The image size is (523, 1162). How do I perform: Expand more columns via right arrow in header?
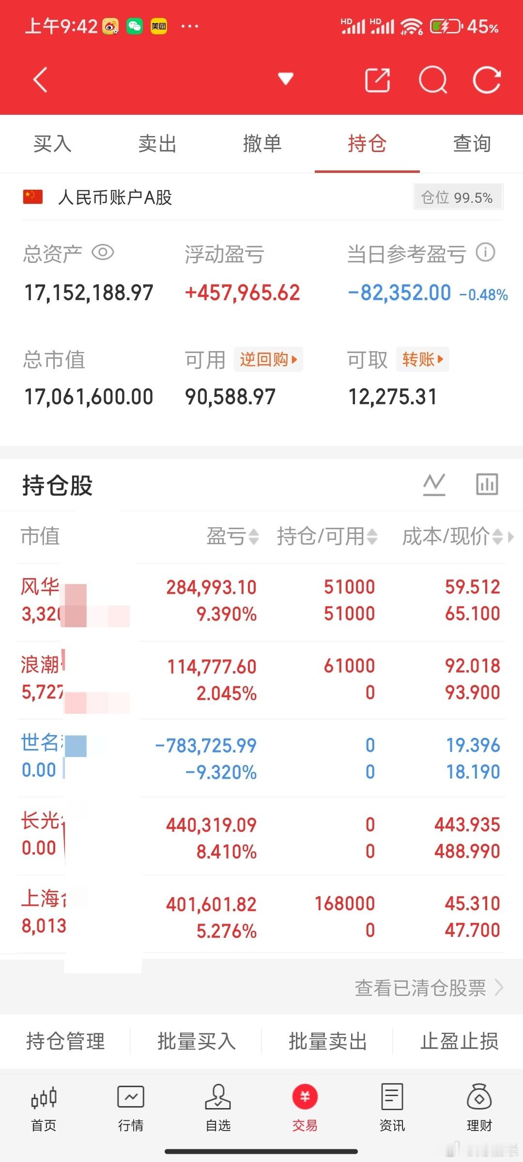point(510,536)
